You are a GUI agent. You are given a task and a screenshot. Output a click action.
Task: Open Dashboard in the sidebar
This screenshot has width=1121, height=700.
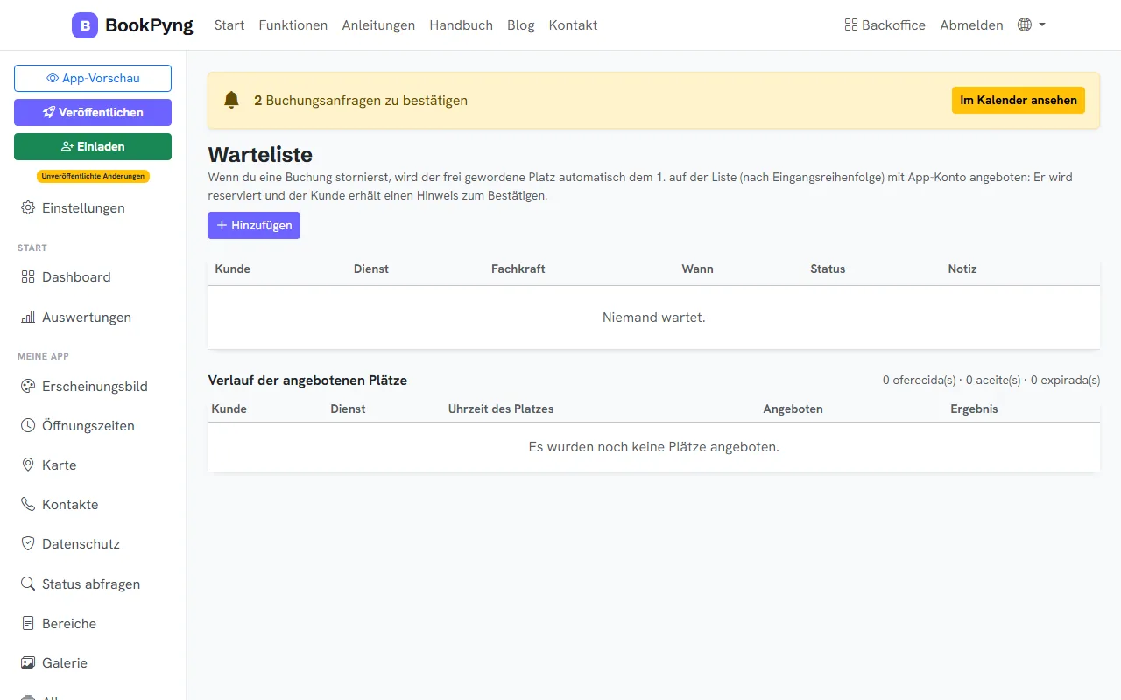click(93, 276)
